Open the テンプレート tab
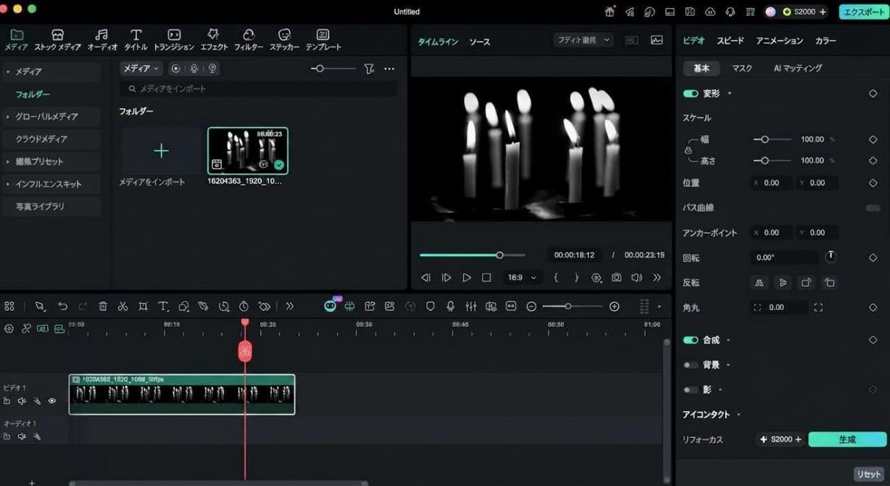The height and width of the screenshot is (486, 890). click(x=322, y=40)
